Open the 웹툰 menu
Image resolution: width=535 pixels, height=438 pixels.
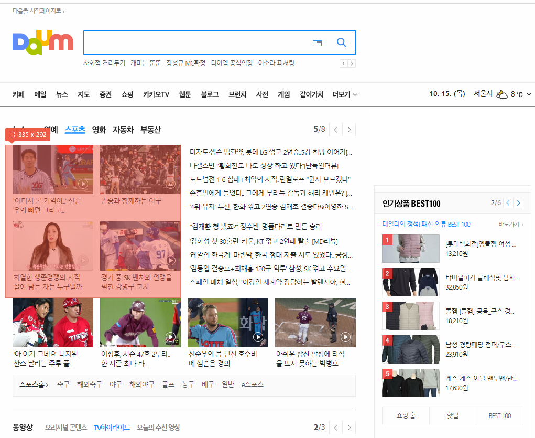coord(185,94)
